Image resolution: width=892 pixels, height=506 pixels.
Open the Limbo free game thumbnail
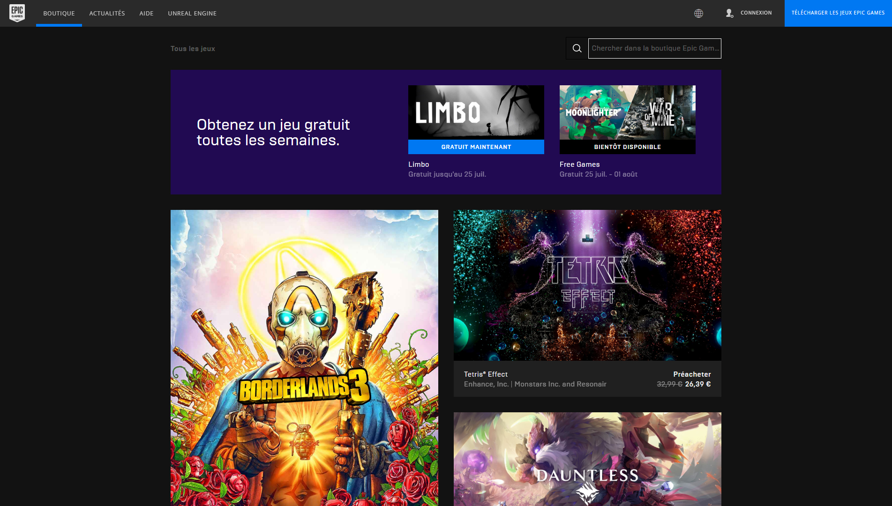click(x=476, y=112)
